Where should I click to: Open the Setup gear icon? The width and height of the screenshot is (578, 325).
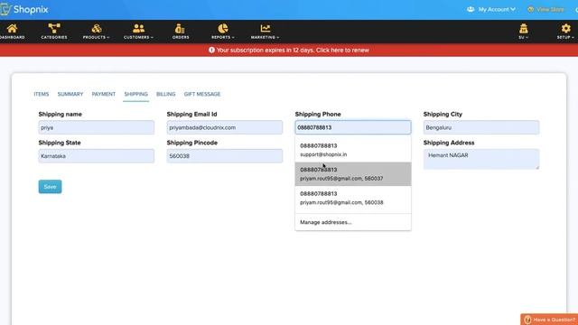(565, 28)
